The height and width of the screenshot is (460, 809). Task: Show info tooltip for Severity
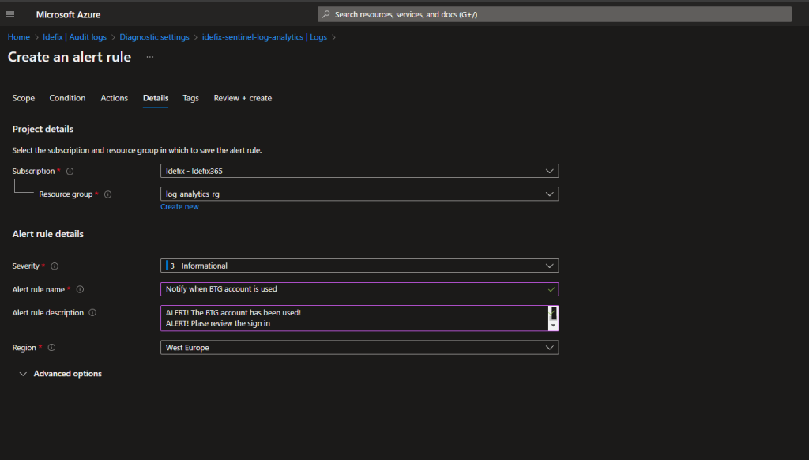[55, 266]
